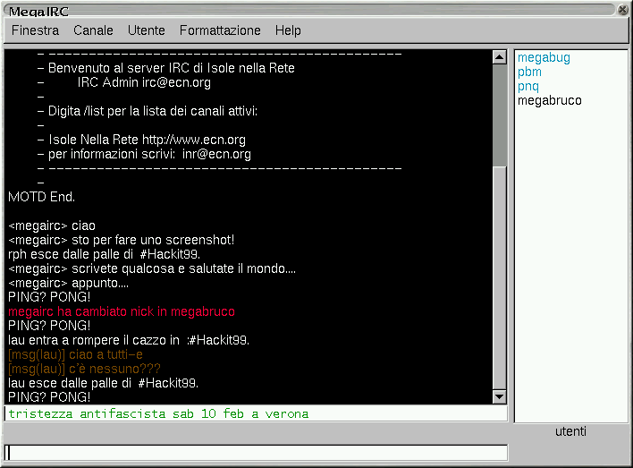Click '<megairc> scrivete qualcosa e salutate' line
The width and height of the screenshot is (633, 468).
[x=152, y=268]
